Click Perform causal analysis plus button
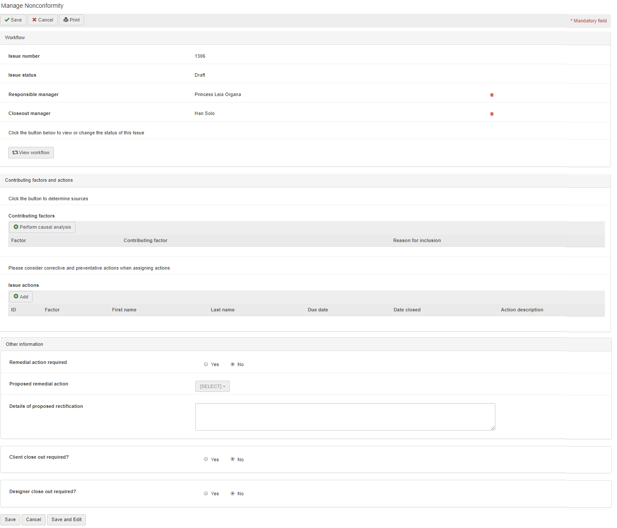 [x=42, y=227]
